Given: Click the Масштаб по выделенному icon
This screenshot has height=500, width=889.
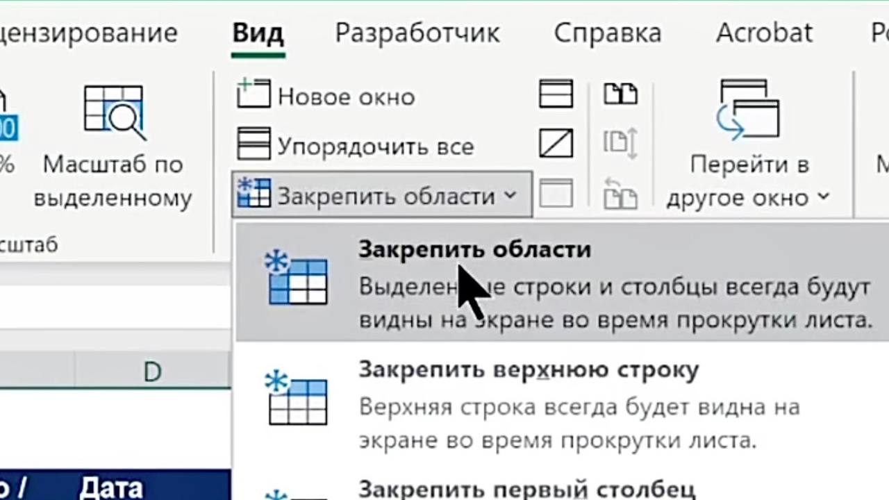Looking at the screenshot, I should point(114,111).
